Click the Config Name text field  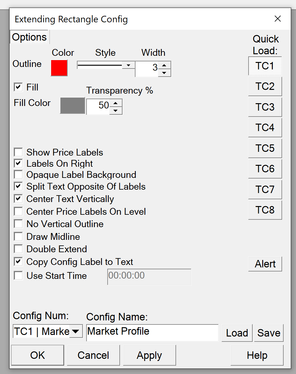tap(152, 332)
